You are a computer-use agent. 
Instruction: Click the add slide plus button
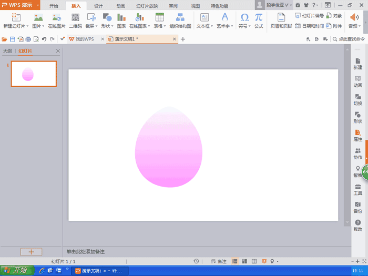[31, 252]
